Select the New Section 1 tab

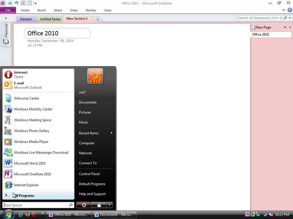[77, 19]
